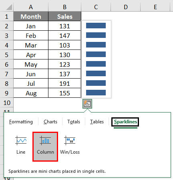
Task: Click the Apr cell
Action: click(31, 55)
